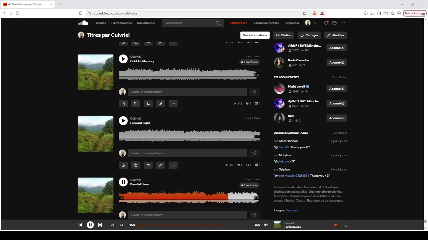Repost the Cold Air Memory track
Screen dimensions: 428x240
point(148,104)
